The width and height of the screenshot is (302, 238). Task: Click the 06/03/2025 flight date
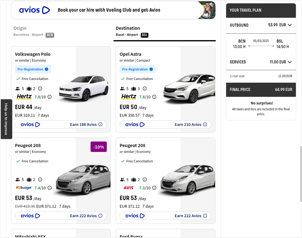pyautogui.click(x=261, y=41)
